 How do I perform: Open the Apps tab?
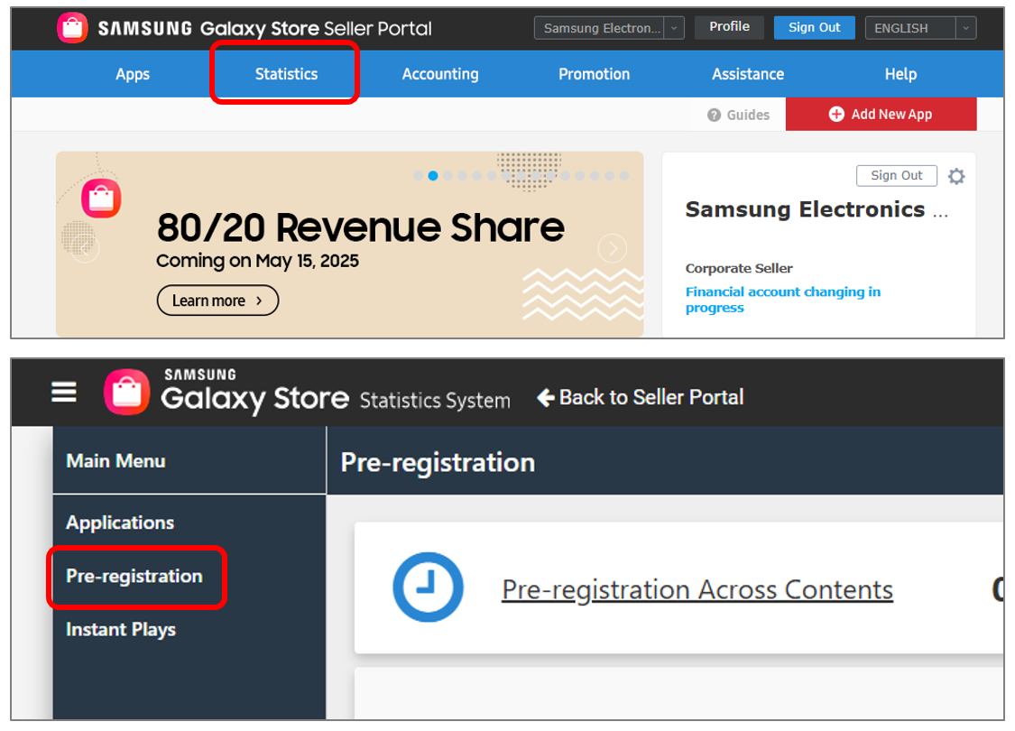(x=133, y=74)
